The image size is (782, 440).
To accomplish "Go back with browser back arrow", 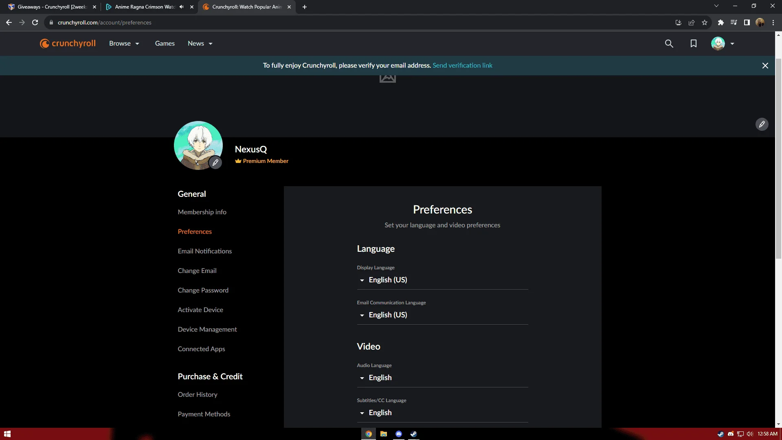I will [9, 22].
